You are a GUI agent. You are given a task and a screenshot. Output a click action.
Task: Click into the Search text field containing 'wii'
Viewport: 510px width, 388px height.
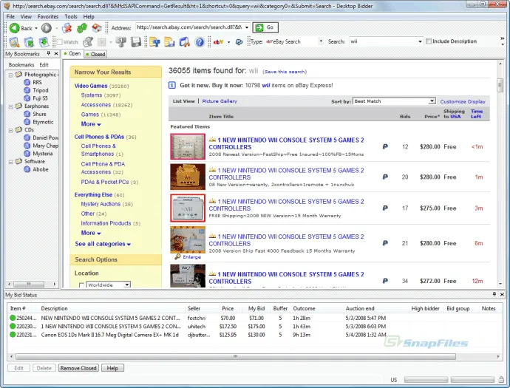tap(383, 41)
